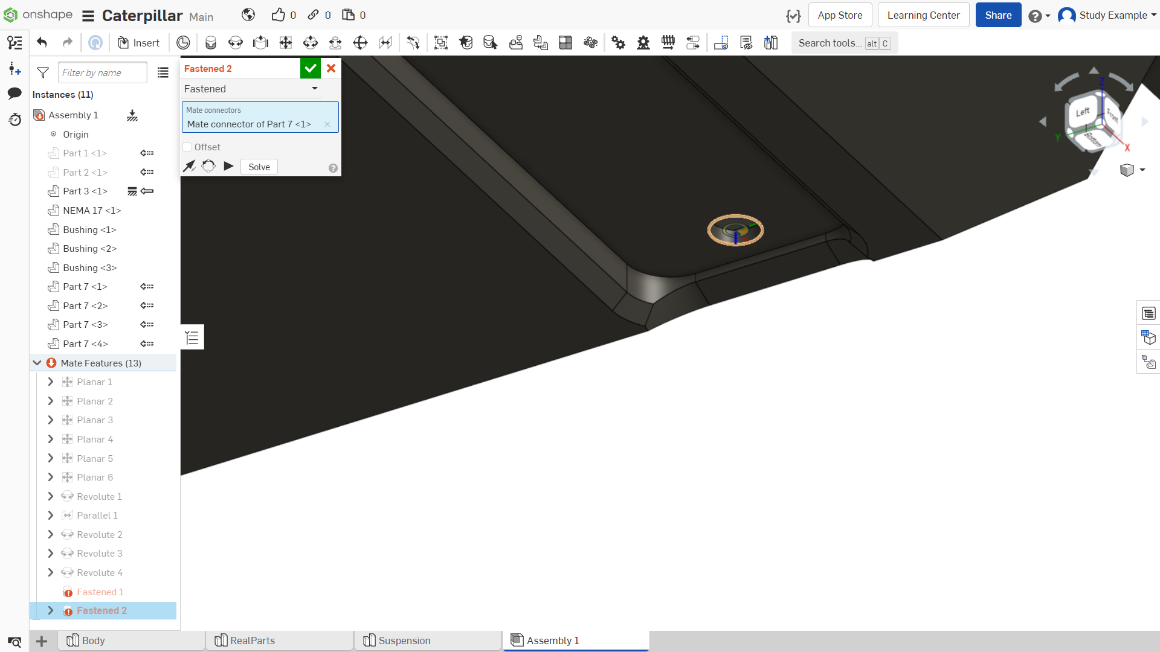Flip primary axis in Fastened 2 dialog

tap(190, 166)
